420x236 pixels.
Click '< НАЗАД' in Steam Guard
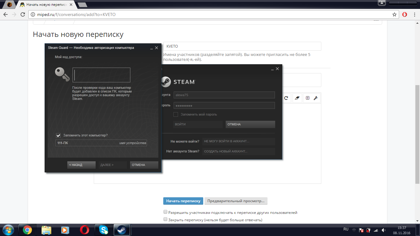pos(81,165)
